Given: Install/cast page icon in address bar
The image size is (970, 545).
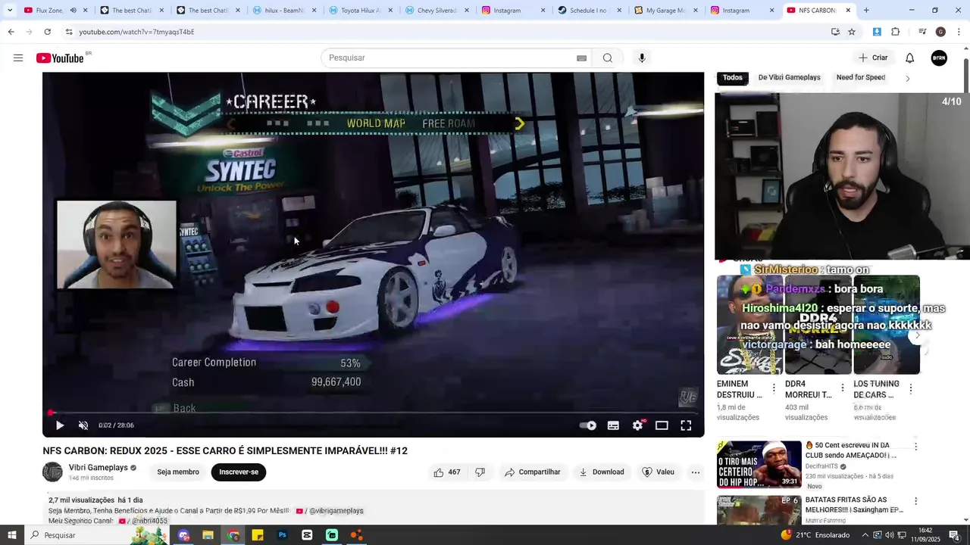Looking at the screenshot, I should pos(835,32).
